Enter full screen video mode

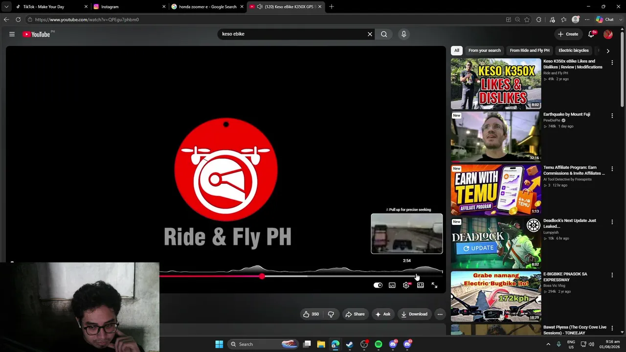coord(434,285)
